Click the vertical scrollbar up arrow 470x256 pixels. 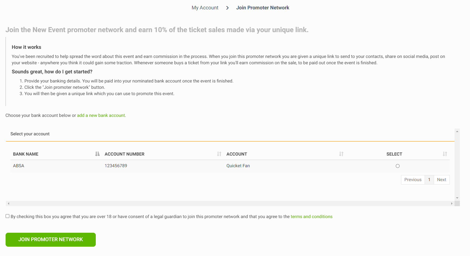[457, 131]
